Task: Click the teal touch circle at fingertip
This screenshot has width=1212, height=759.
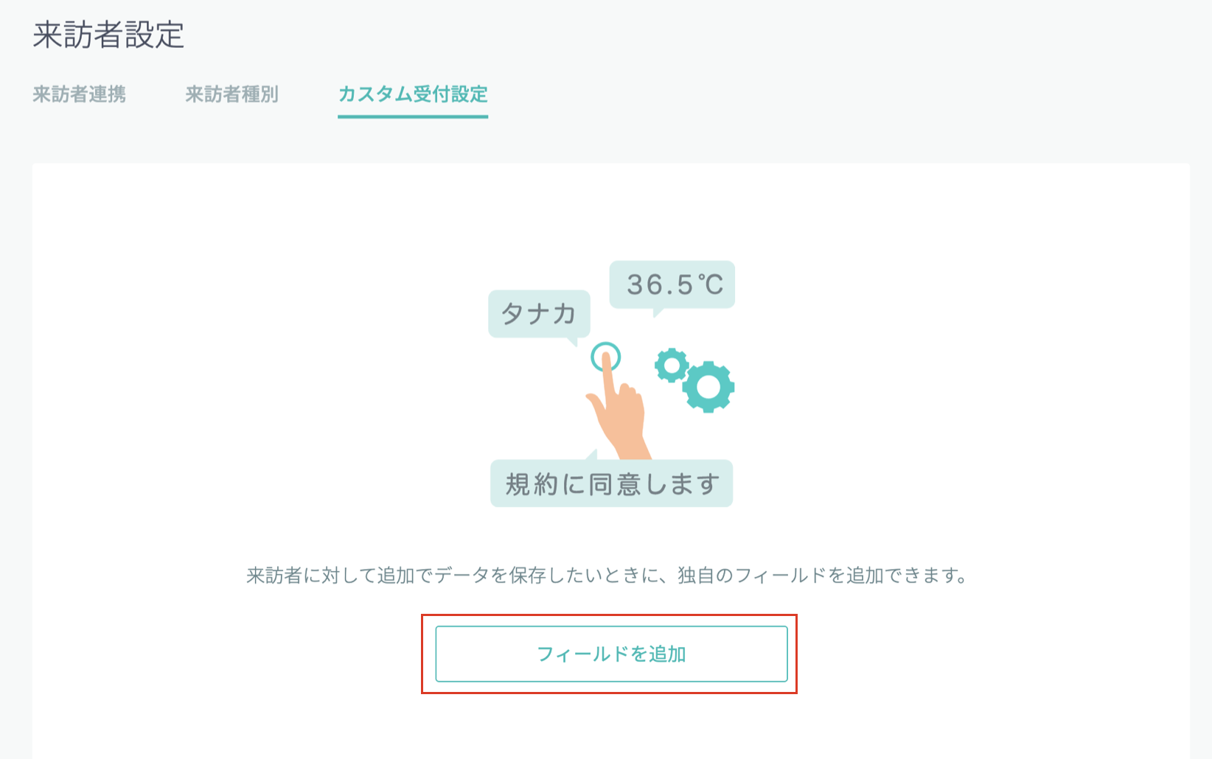Action: click(606, 357)
